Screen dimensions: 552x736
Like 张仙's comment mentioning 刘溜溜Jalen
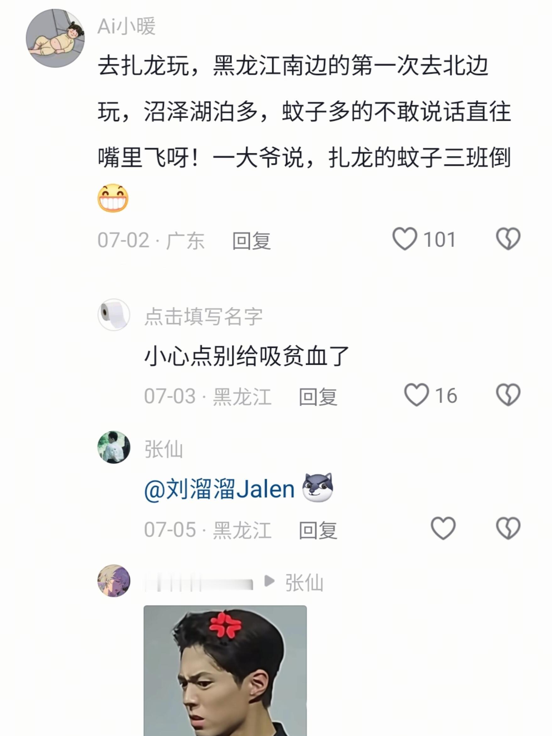(443, 528)
